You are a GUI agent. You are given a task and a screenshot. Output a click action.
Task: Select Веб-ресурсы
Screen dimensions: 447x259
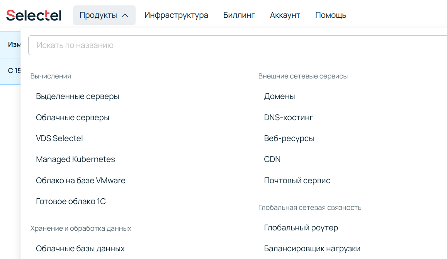(x=289, y=138)
